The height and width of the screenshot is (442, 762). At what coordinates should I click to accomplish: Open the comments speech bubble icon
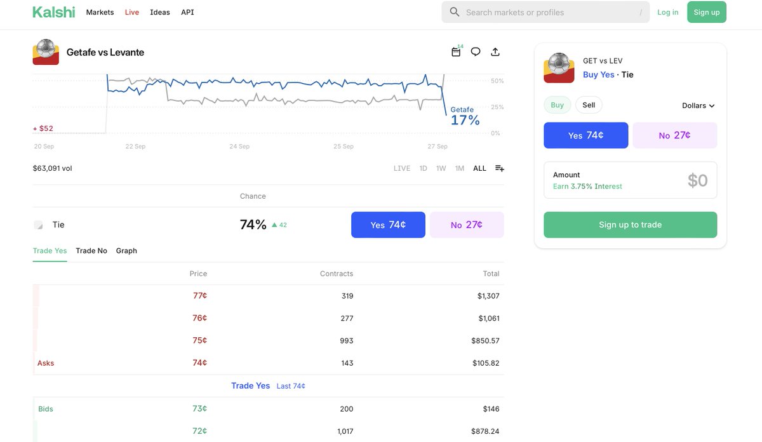(476, 52)
